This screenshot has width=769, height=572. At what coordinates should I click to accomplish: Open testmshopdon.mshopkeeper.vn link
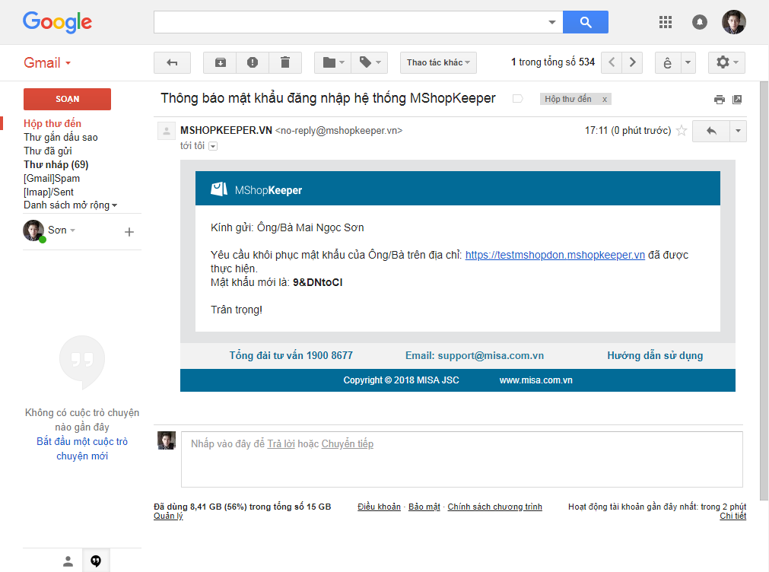(555, 255)
